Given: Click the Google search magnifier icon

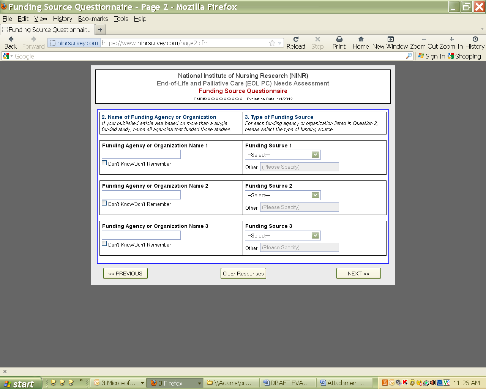Looking at the screenshot, I should pos(409,56).
